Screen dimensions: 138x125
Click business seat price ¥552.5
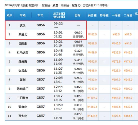tap(92, 61)
